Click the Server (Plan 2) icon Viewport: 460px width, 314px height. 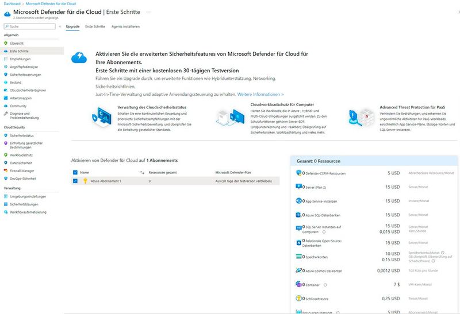298,187
